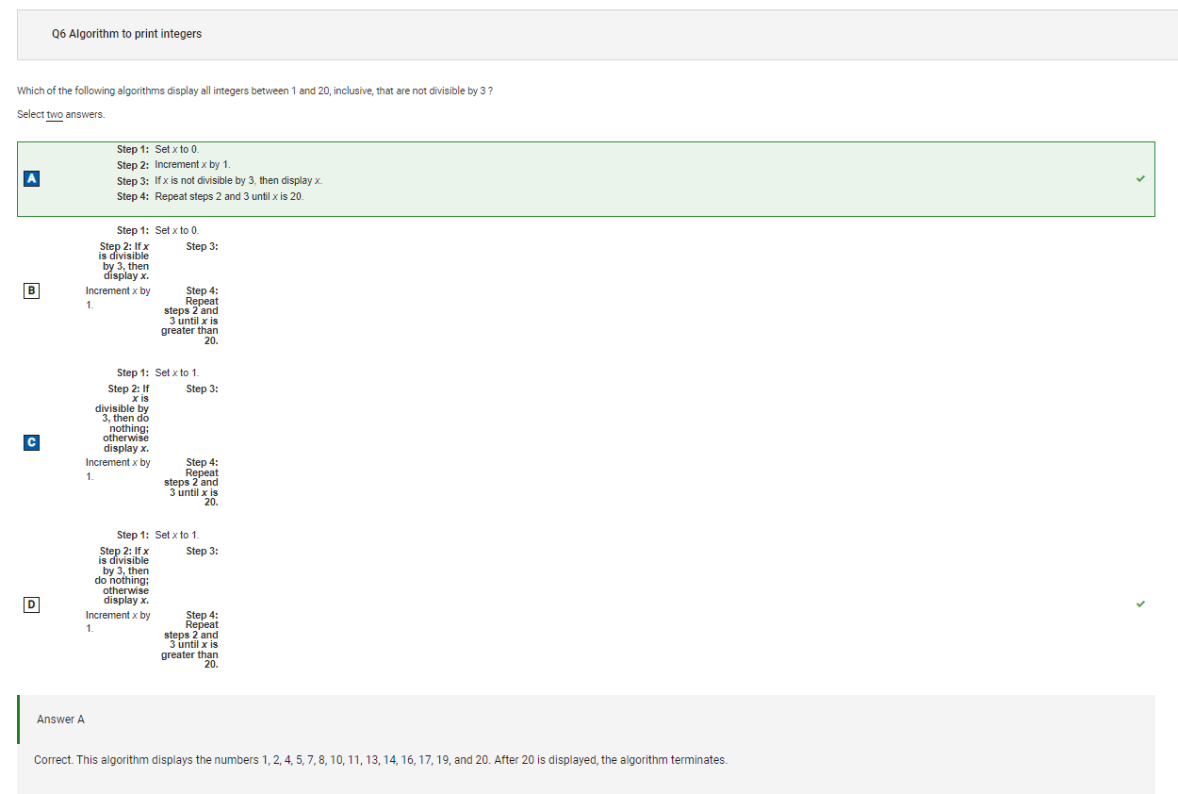Click the 'Answer A' explanation heading
Viewport: 1178px width, 794px height.
point(60,720)
